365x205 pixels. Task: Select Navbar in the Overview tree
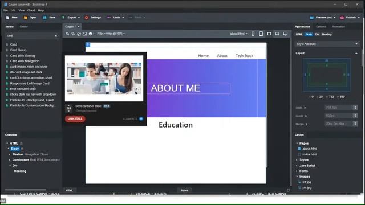coord(18,154)
